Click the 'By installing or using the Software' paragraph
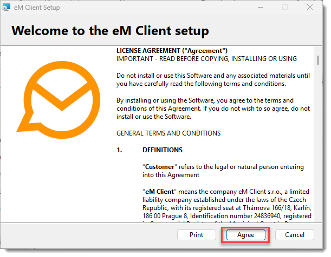331x257 pixels. tap(213, 109)
